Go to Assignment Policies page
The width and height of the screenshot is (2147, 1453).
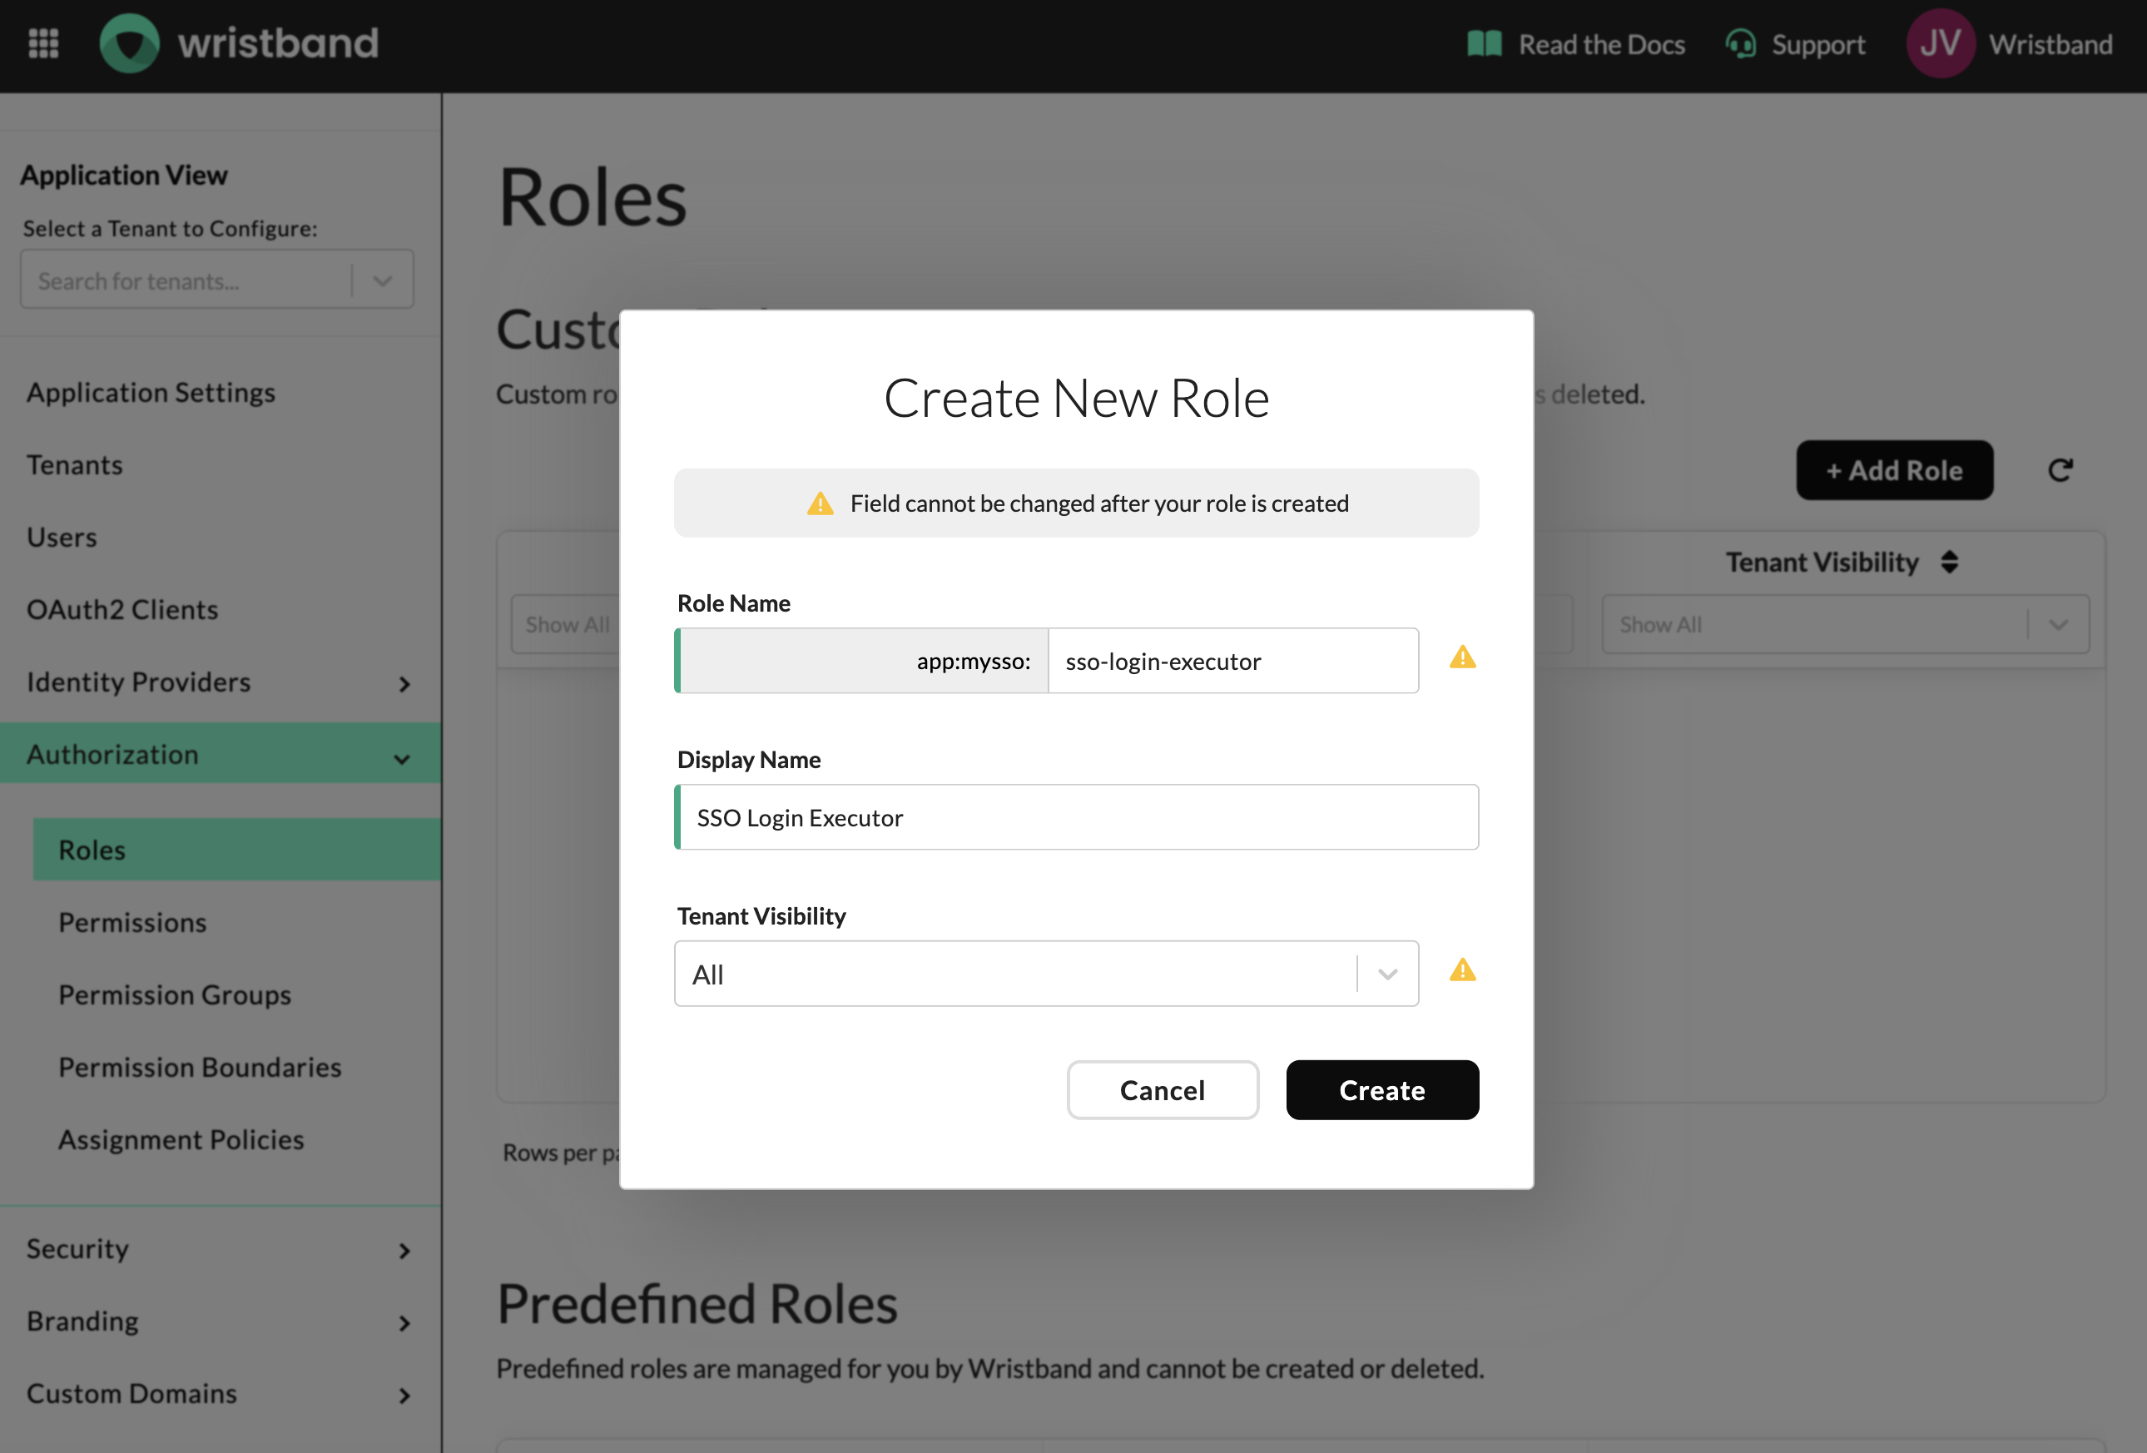pyautogui.click(x=181, y=1139)
